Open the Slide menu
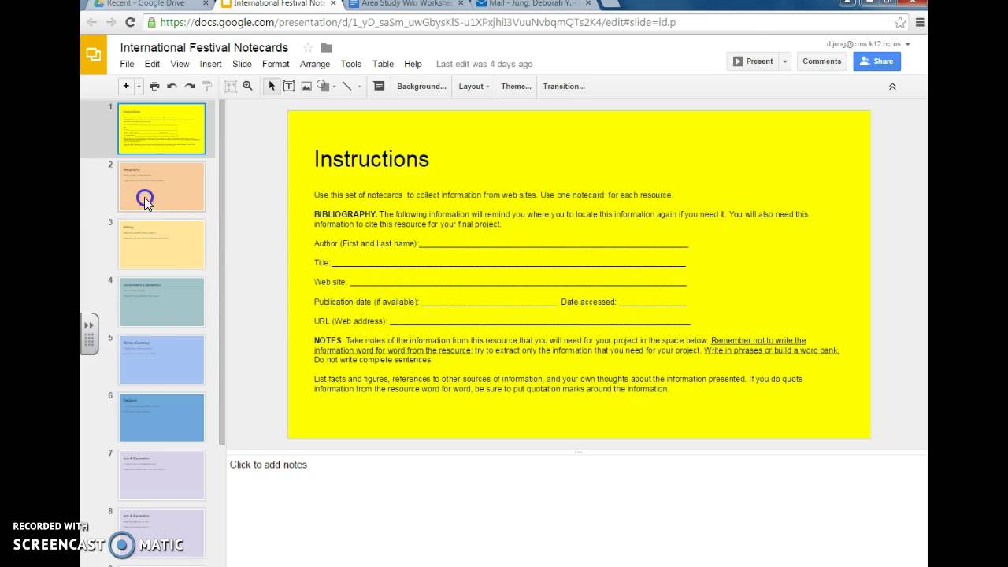 tap(242, 64)
